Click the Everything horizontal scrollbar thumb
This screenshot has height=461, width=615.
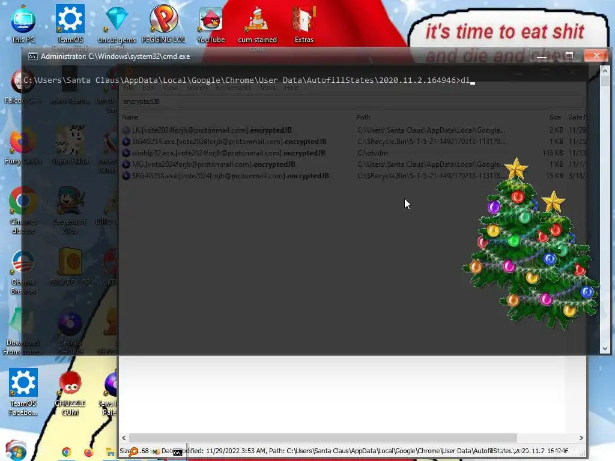pyautogui.click(x=323, y=438)
